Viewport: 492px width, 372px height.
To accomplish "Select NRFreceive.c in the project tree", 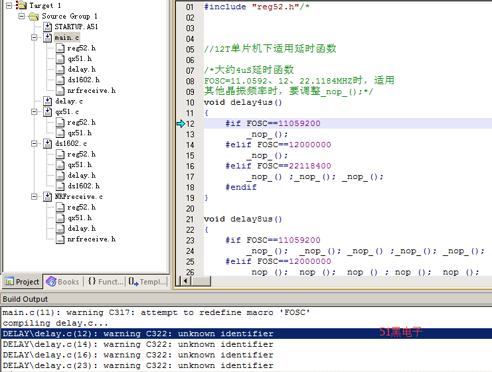I will 79,197.
